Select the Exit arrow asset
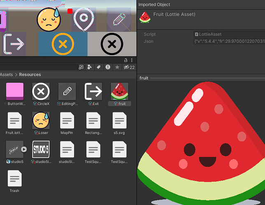Viewport: 265px width, 205px height. point(93,91)
